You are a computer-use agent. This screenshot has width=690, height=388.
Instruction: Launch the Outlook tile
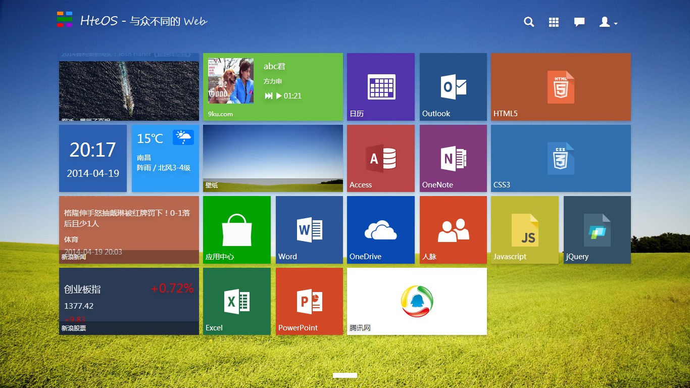(453, 87)
